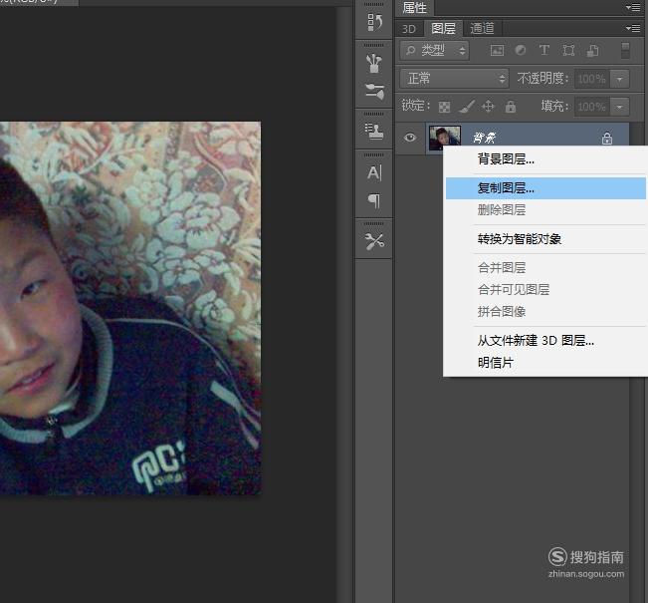The image size is (648, 603).
Task: Choose 删除图层 menu entry
Action: click(x=545, y=210)
